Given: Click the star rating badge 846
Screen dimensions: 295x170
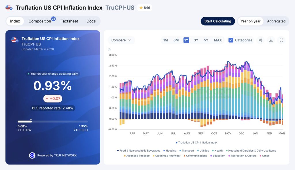Looking at the screenshot, I should coord(145,8).
